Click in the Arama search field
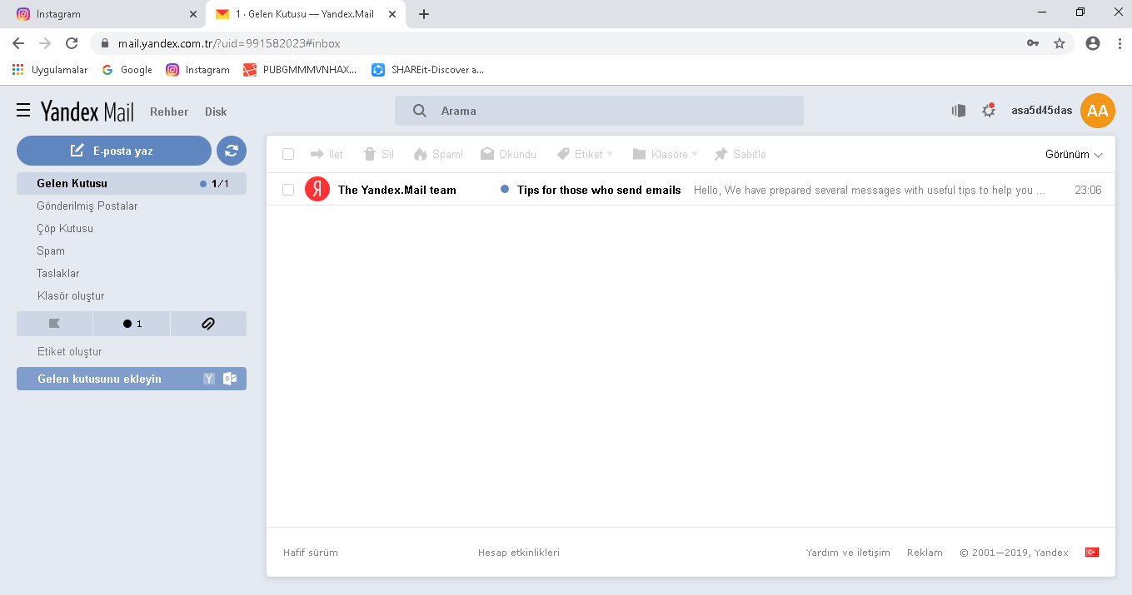 pyautogui.click(x=599, y=111)
